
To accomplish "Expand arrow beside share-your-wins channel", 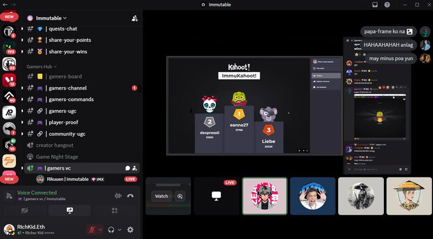I will pos(22,51).
